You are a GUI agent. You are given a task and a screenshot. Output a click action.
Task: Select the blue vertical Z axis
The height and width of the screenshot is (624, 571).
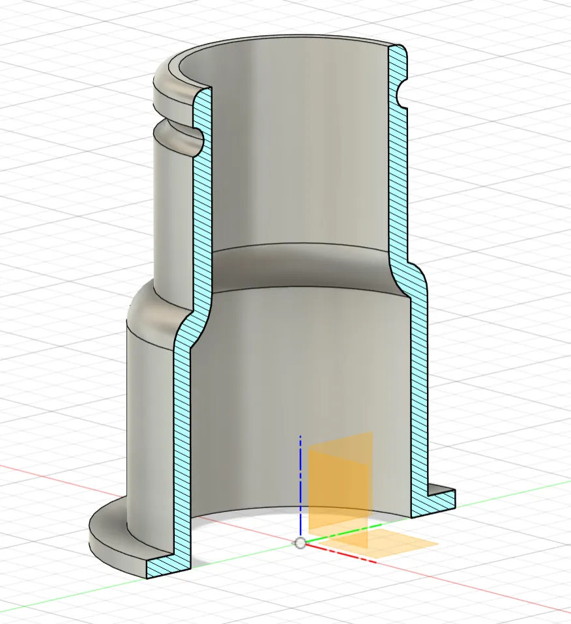pos(300,485)
